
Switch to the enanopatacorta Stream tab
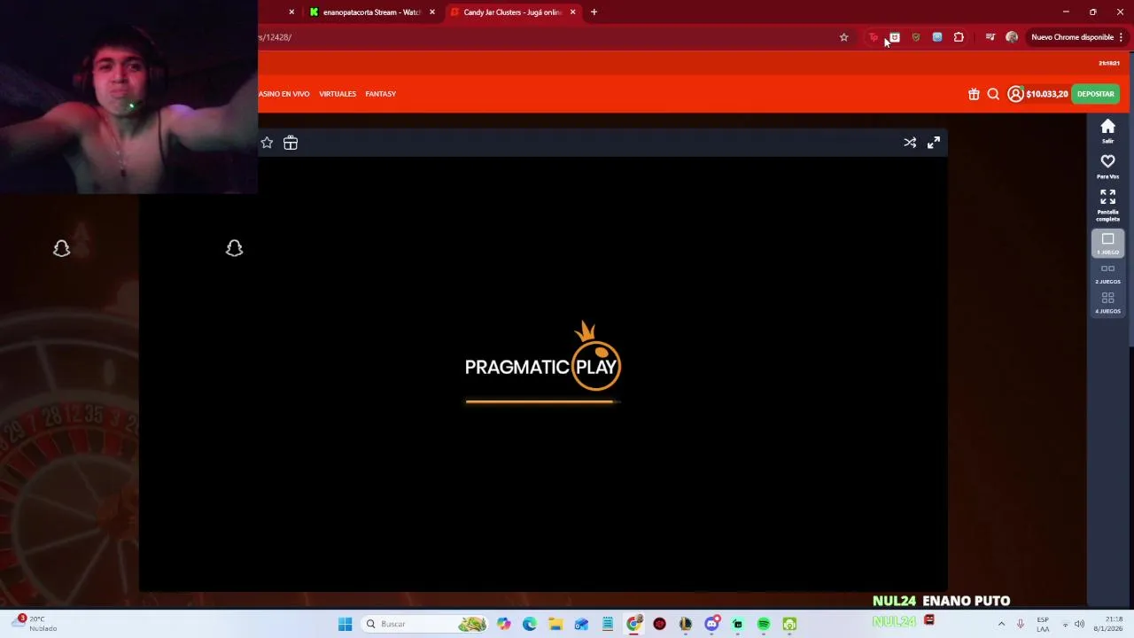371,12
